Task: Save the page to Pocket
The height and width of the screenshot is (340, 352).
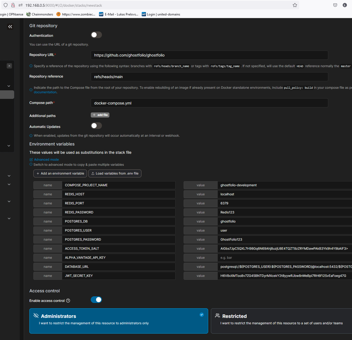Action: (x=335, y=5)
